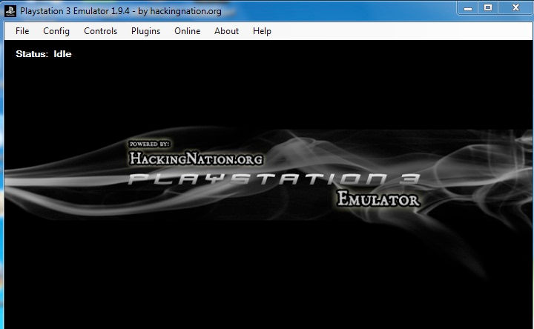Click the "Powered by:" banner label
Viewport: 534px width, 329px height.
[x=149, y=144]
